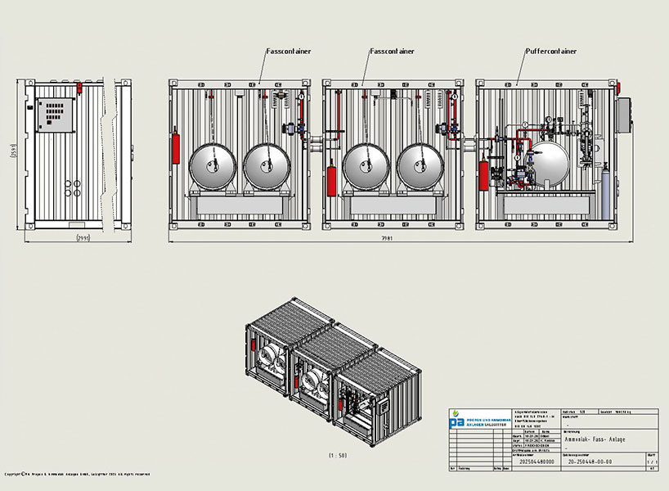The image size is (669, 491).
Task: Click the Ammoniak- Fass- Anlage title text
Action: pos(596,440)
